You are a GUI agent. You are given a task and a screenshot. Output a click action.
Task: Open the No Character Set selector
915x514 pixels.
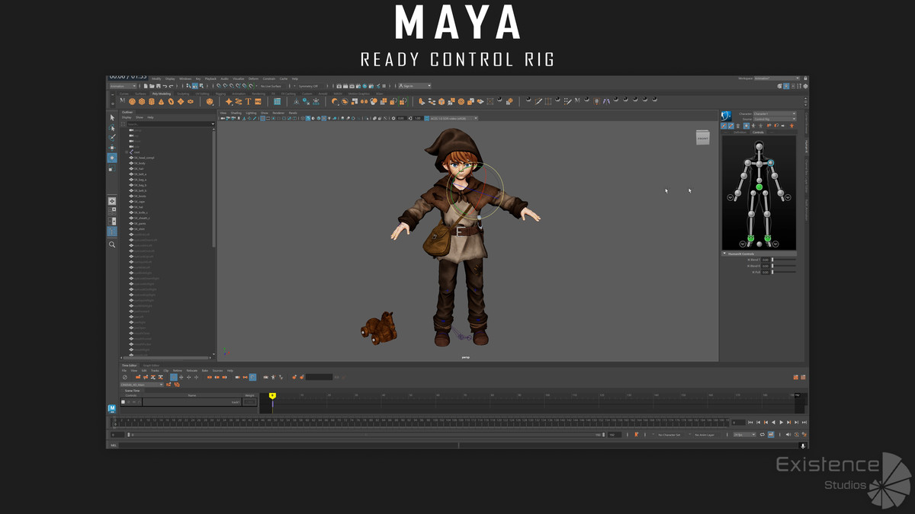click(669, 435)
